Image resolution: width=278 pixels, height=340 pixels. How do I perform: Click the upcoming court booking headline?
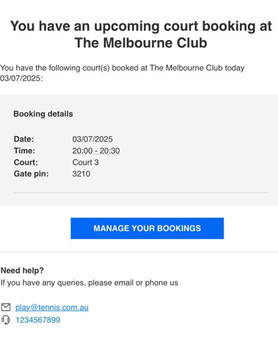coord(141,34)
